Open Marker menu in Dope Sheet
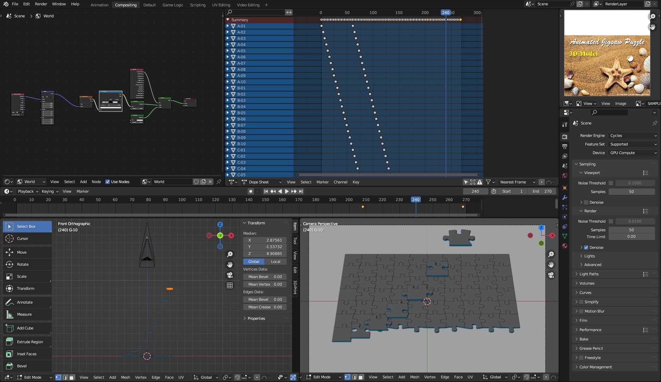The height and width of the screenshot is (382, 661). point(322,182)
